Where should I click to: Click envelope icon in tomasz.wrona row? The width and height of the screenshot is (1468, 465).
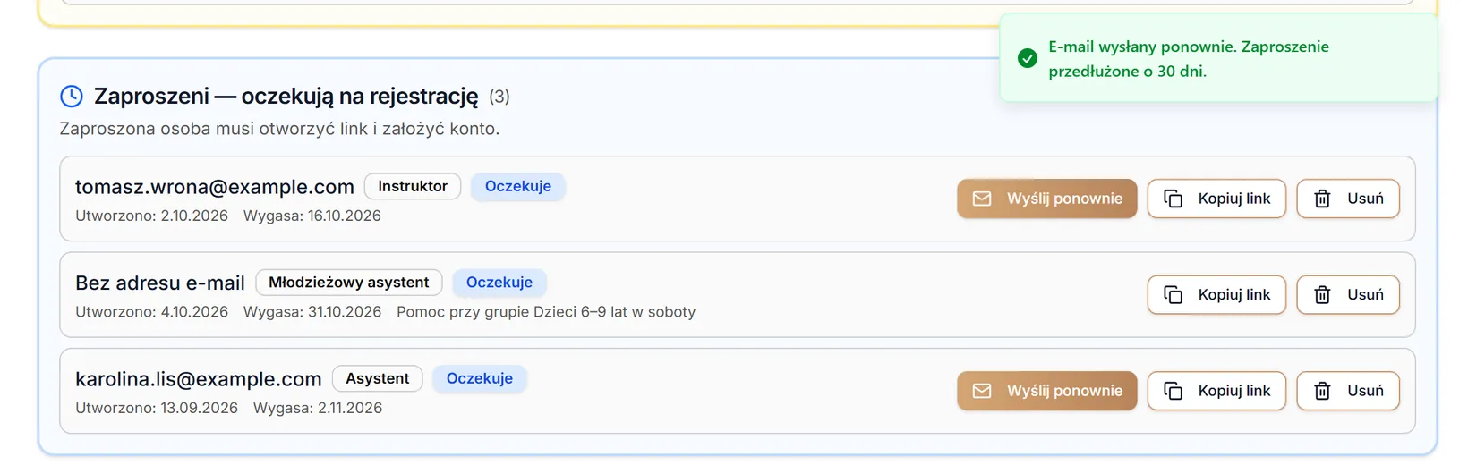[982, 199]
